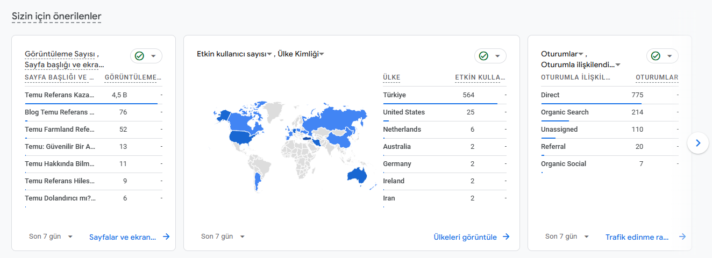Click the OTURUMLA İLİŞKİL... column header
The image size is (712, 258).
[x=576, y=77]
